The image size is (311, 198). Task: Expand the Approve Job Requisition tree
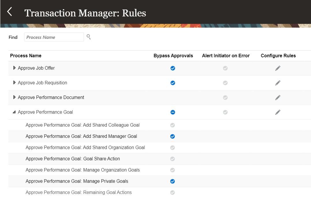point(14,83)
